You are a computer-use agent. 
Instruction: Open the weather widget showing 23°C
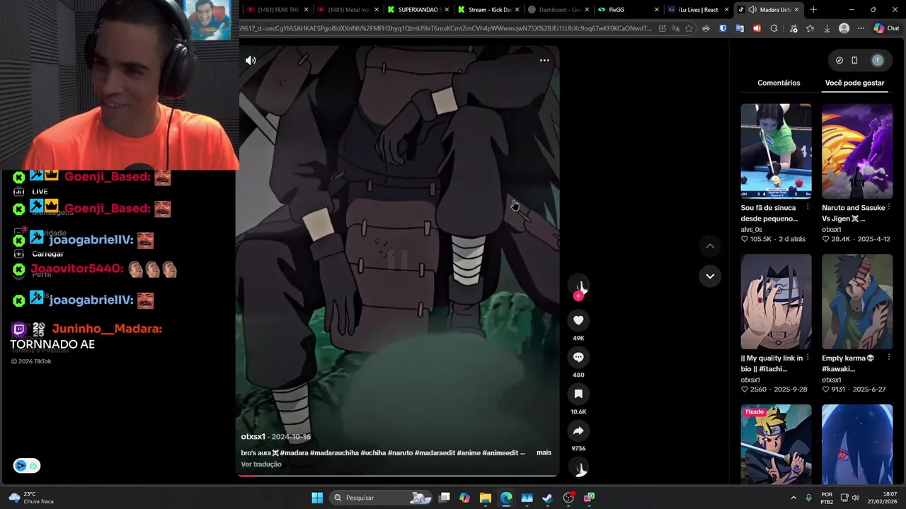(x=32, y=498)
